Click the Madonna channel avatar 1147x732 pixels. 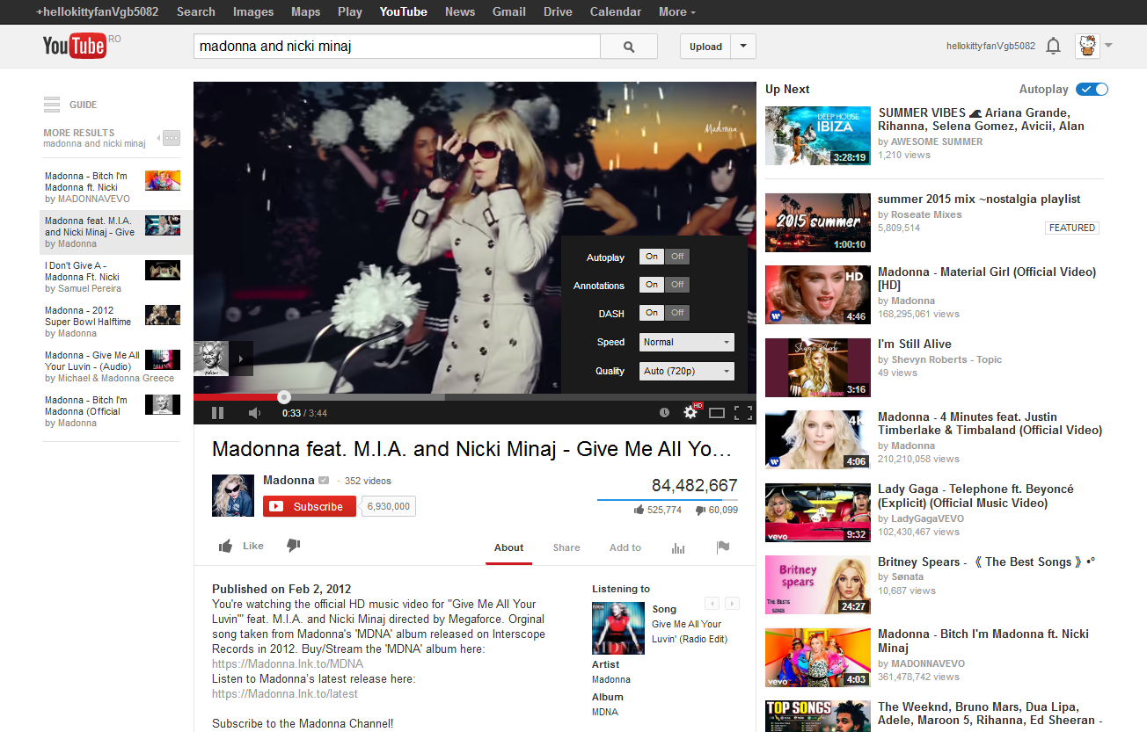pyautogui.click(x=233, y=496)
